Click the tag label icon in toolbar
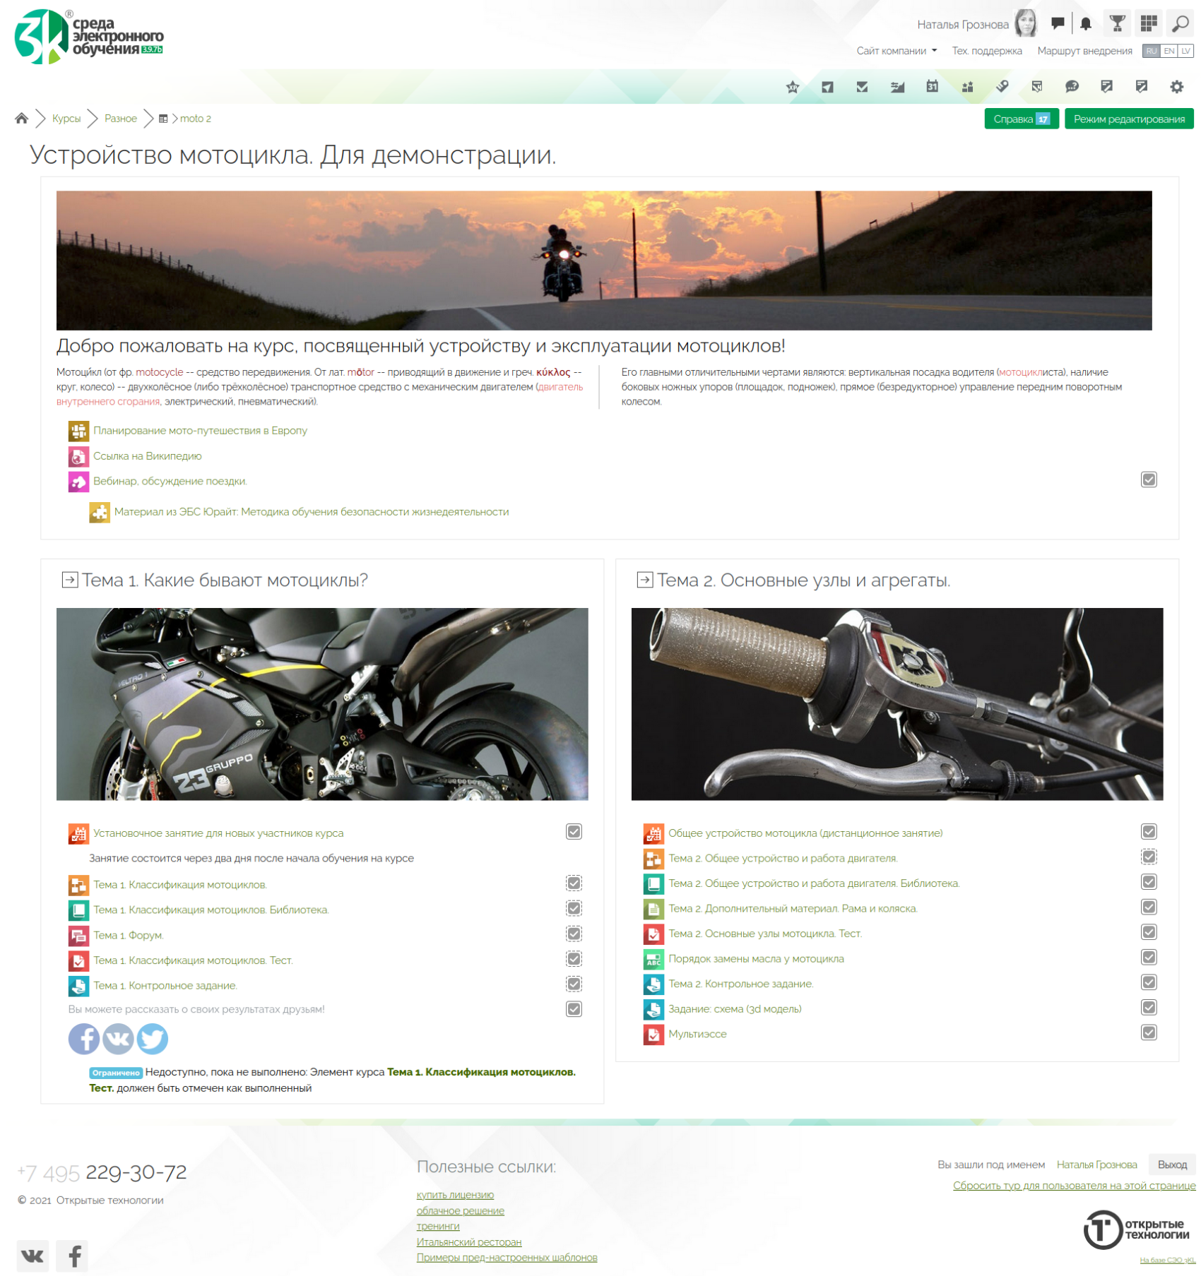This screenshot has height=1281, width=1201. [x=1002, y=87]
